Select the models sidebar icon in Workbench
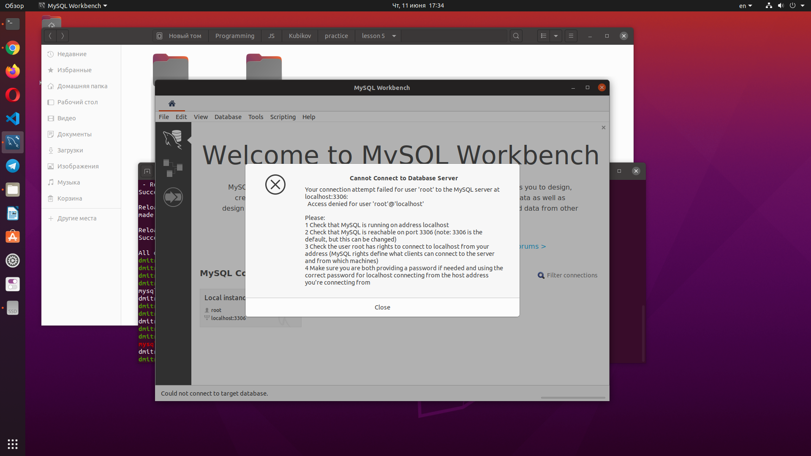The image size is (811, 456). click(x=173, y=168)
